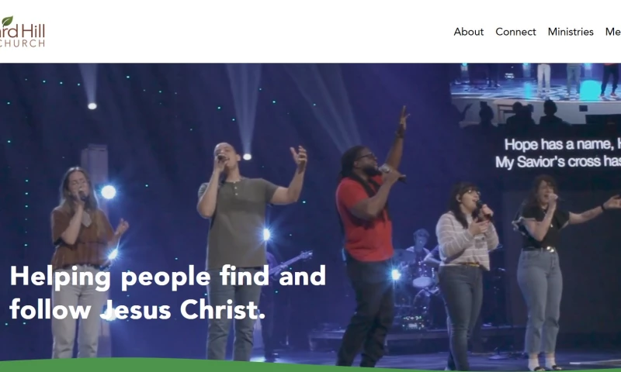This screenshot has width=621, height=372.
Task: Click the partially visible Me... nav item
Action: point(613,32)
